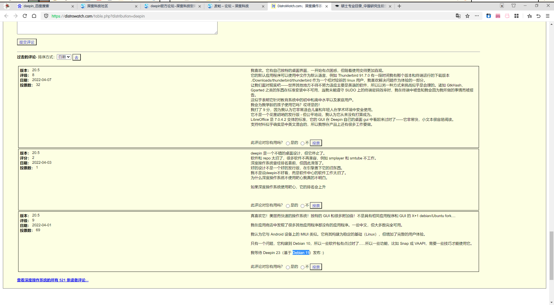Open the 日期 sort order dropdown
This screenshot has height=305, width=554.
pos(64,57)
